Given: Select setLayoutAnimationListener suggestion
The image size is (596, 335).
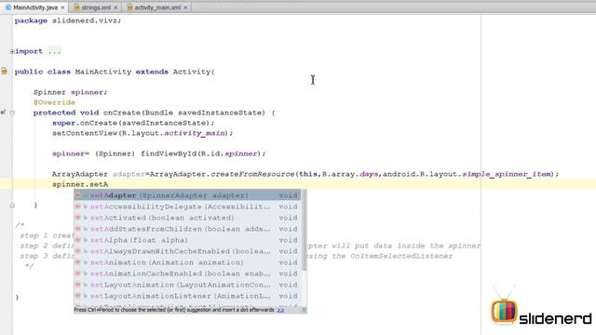Looking at the screenshot, I should [x=187, y=296].
